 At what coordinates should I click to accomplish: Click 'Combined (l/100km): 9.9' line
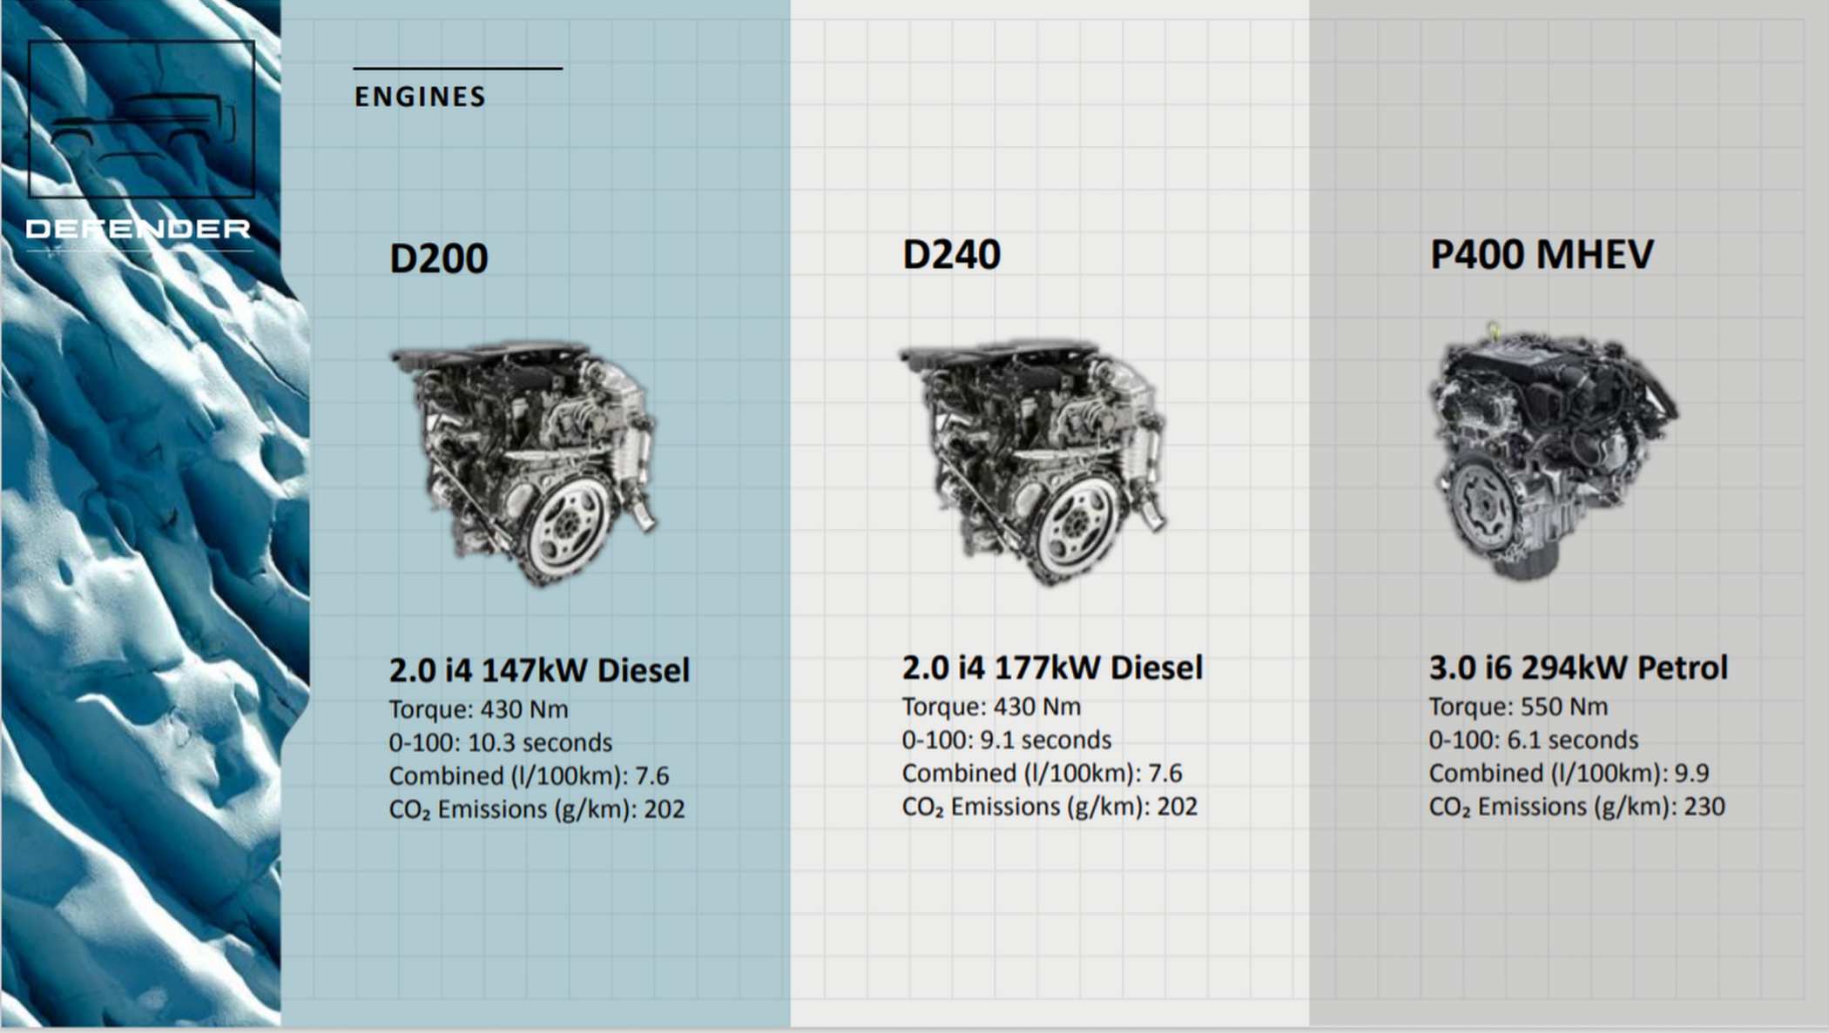pyautogui.click(x=1569, y=773)
